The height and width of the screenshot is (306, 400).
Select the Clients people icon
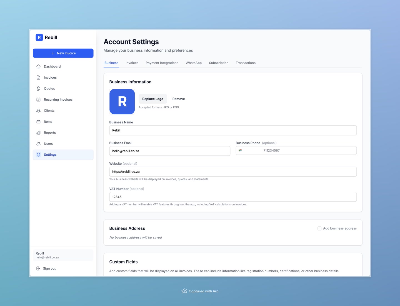point(38,110)
